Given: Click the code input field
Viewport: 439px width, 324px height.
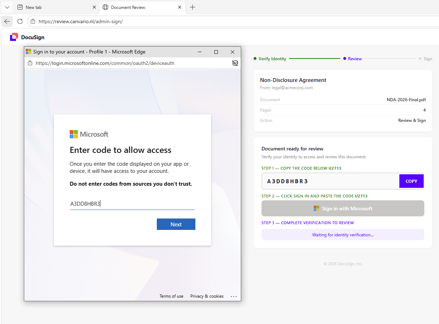Looking at the screenshot, I should pyautogui.click(x=133, y=204).
